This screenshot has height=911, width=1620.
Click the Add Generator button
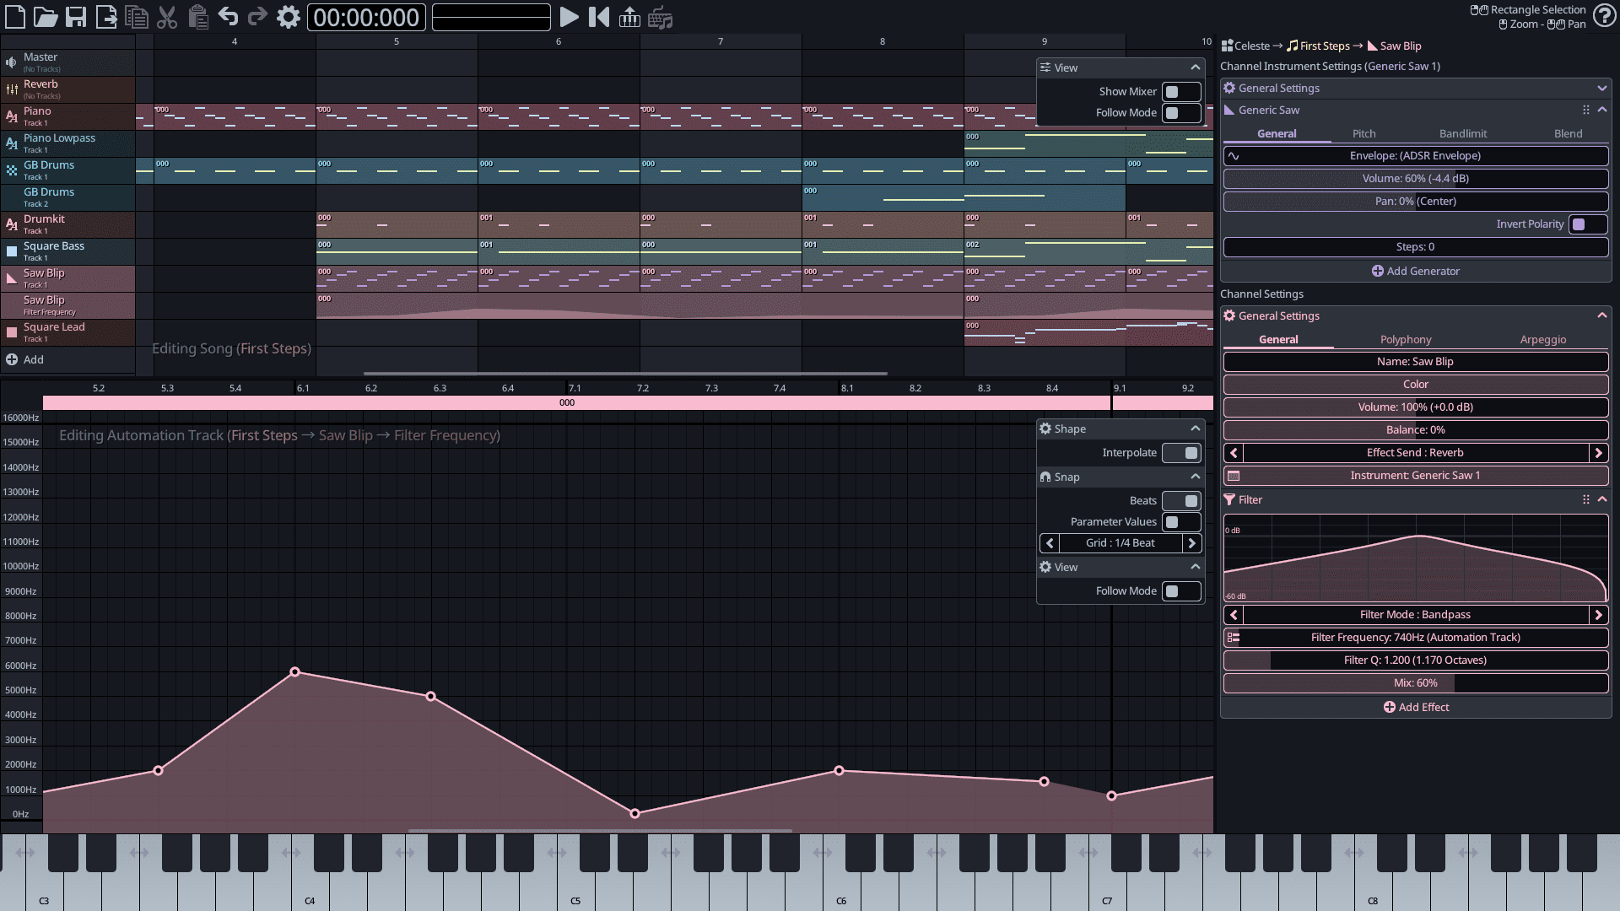[x=1416, y=271]
